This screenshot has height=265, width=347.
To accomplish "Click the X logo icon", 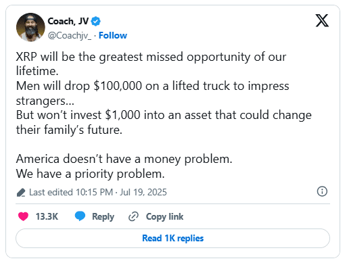I will [322, 20].
